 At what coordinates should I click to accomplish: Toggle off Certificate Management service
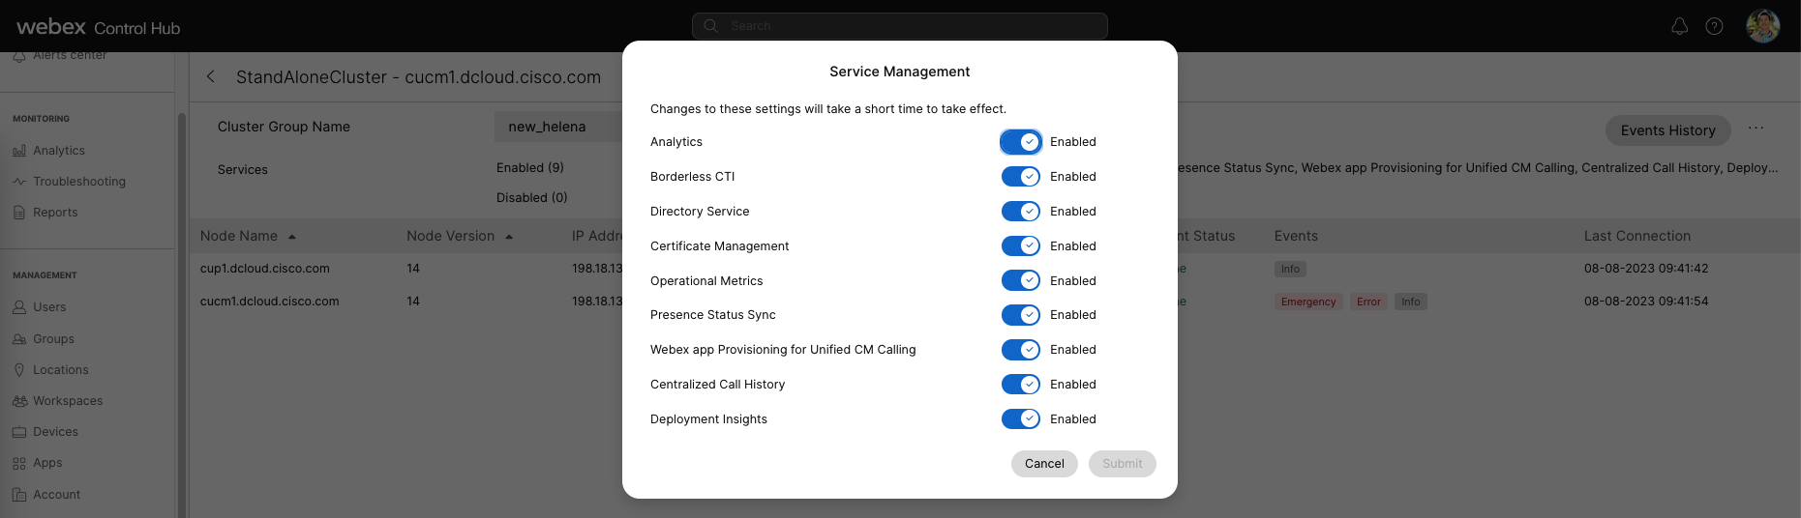(x=1020, y=246)
